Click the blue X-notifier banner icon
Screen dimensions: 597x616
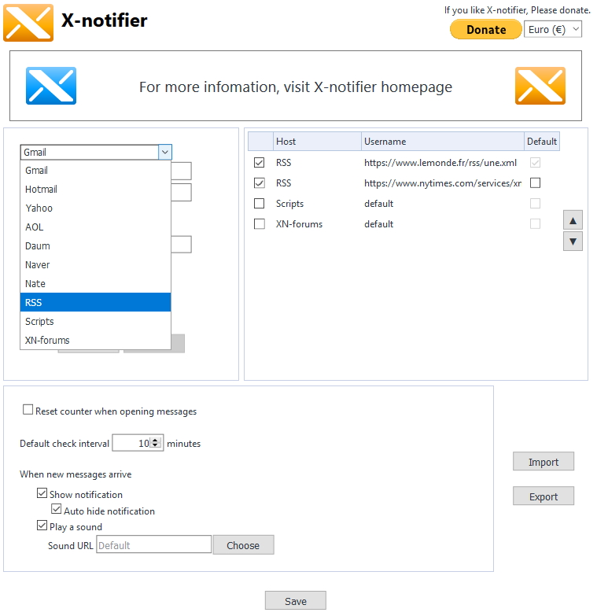[51, 86]
